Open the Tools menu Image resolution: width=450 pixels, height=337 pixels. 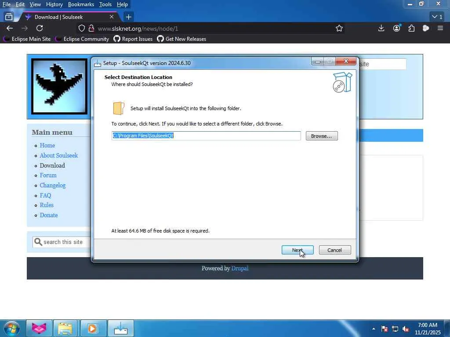click(105, 4)
